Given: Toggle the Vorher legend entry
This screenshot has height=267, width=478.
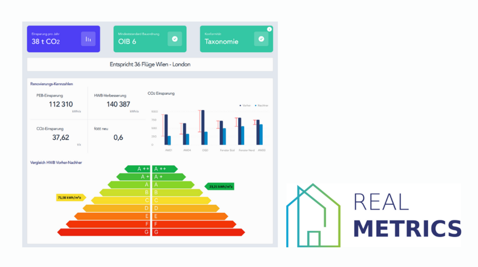Looking at the screenshot, I should pyautogui.click(x=245, y=106).
